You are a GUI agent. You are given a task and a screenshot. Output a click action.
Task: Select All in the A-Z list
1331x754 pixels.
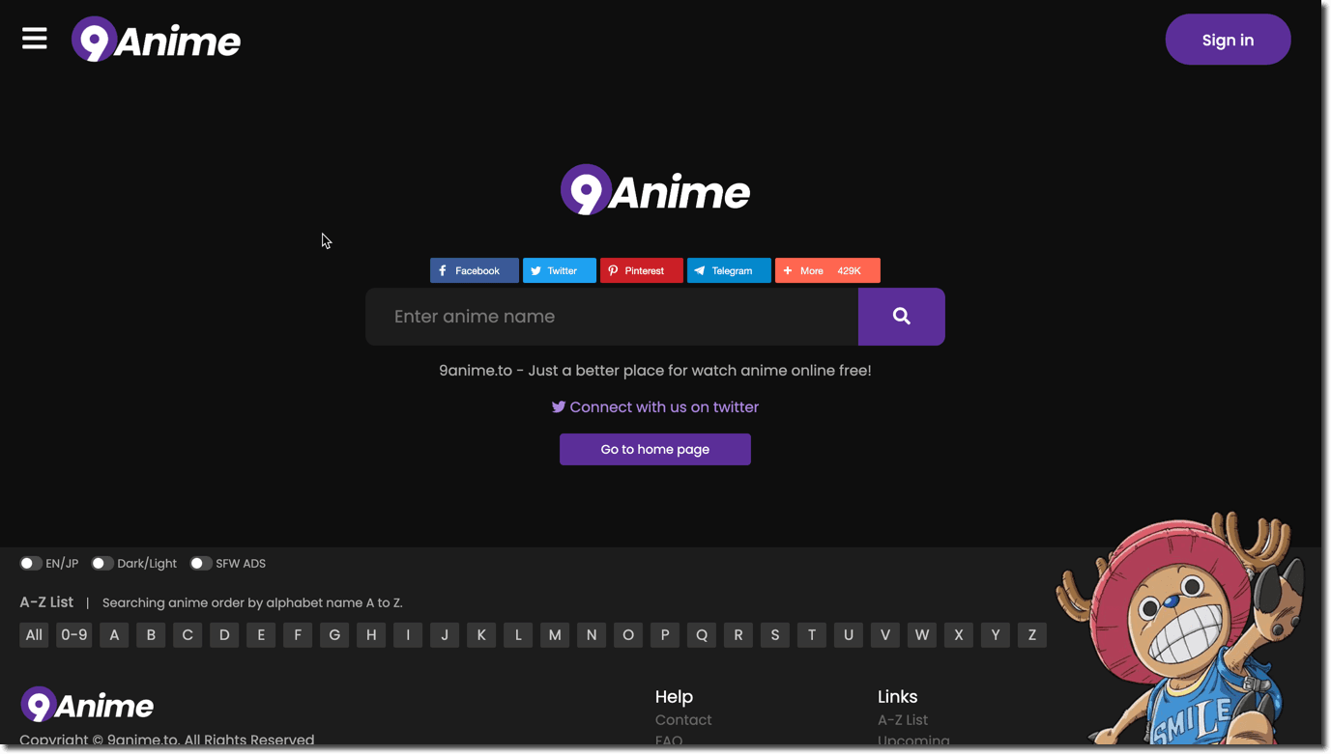point(34,635)
